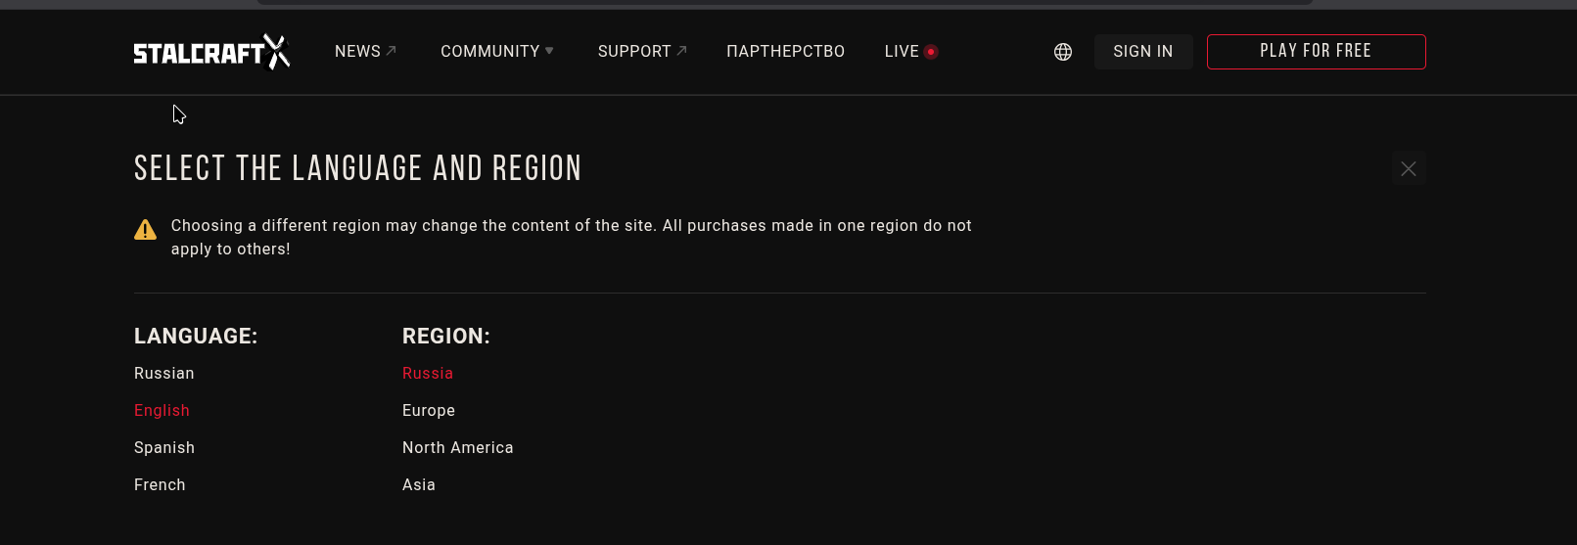Select the Europe region

click(429, 411)
